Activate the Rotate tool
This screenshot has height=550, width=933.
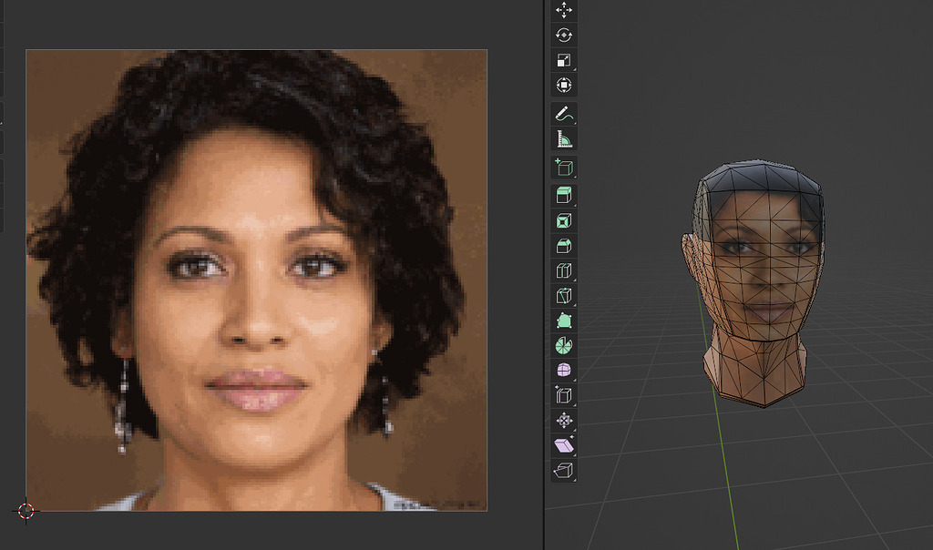coord(564,35)
